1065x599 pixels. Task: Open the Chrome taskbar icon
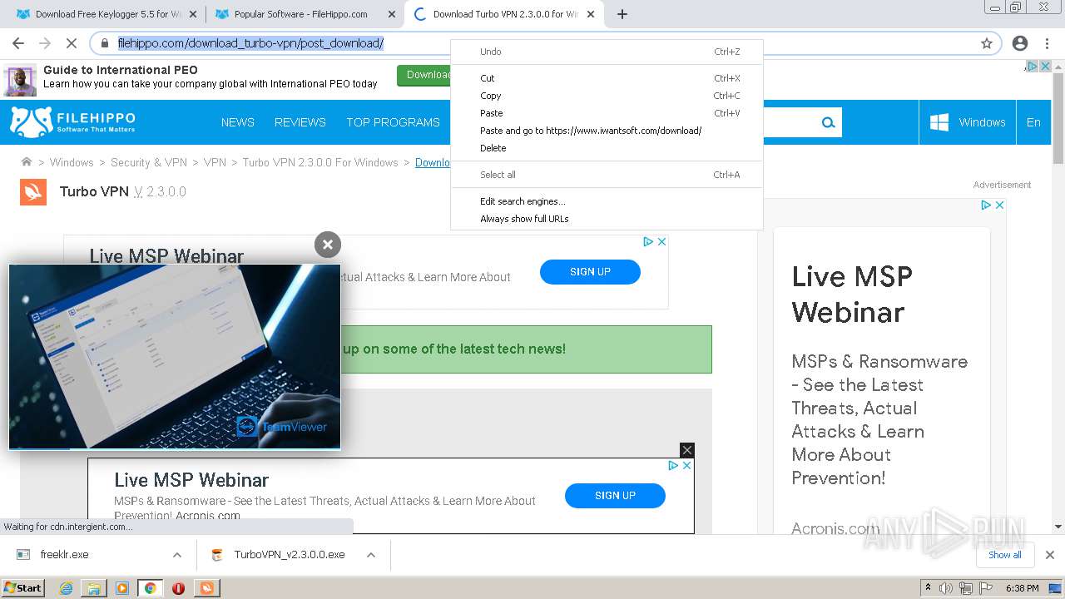[x=150, y=588]
